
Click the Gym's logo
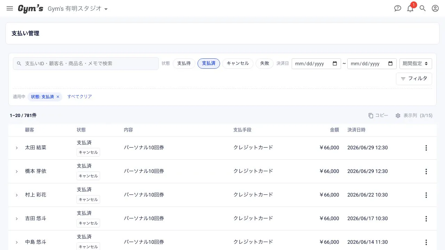tap(31, 9)
